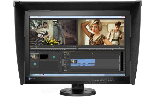Toggle lock on top video track

pyautogui.click(x=64, y=55)
